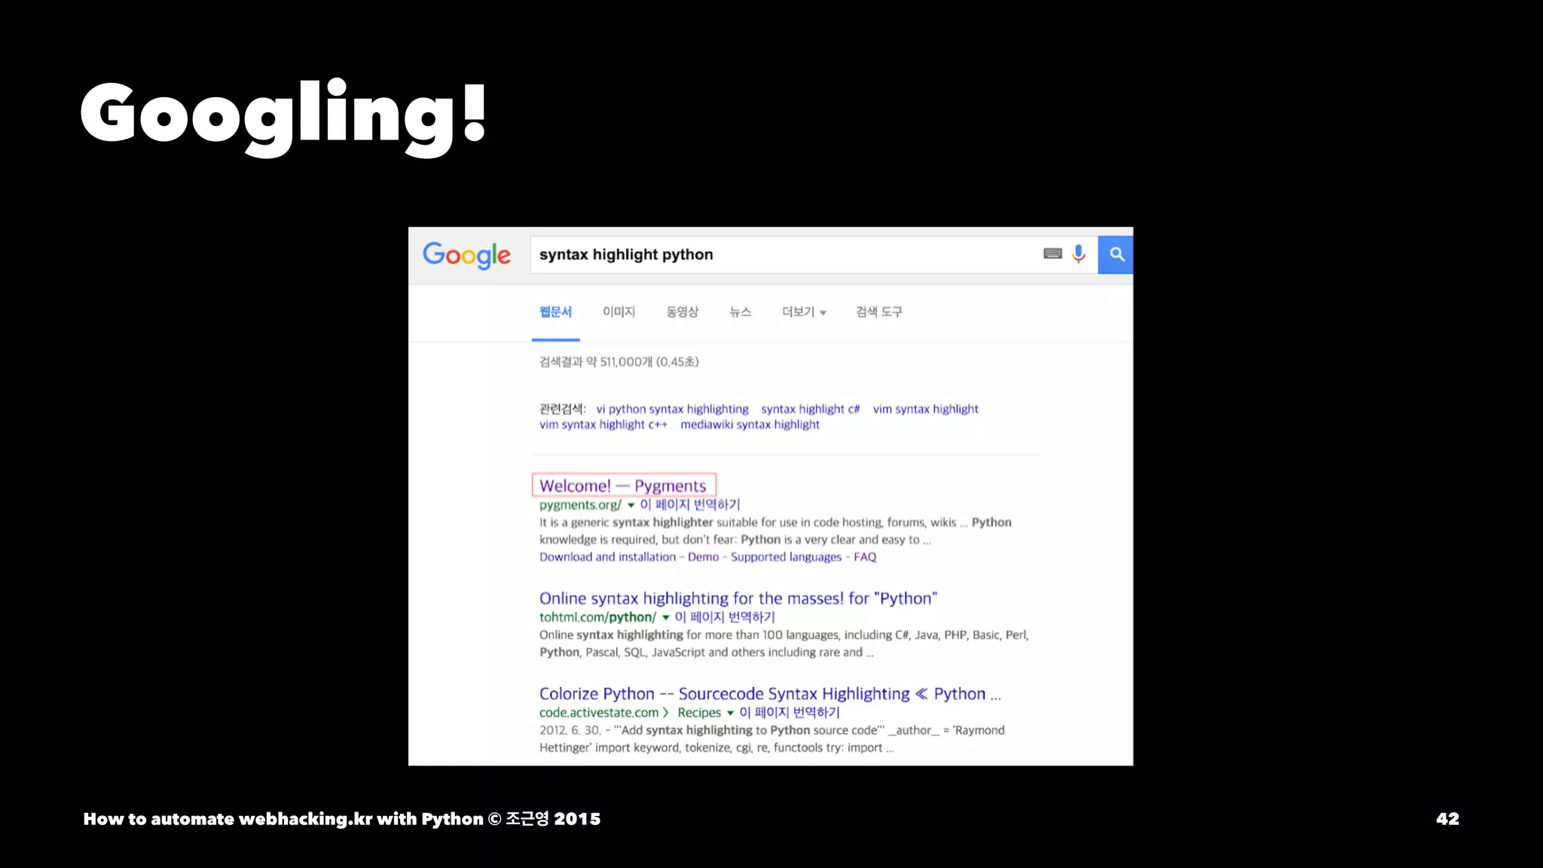Expand the dropdown arrow next to tohtml.com/python/
Image resolution: width=1543 pixels, height=868 pixels.
tap(665, 618)
